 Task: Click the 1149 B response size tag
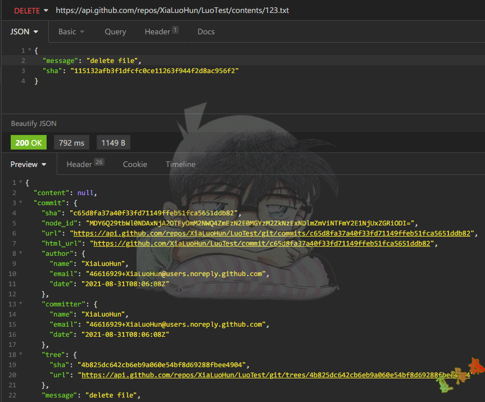[113, 143]
